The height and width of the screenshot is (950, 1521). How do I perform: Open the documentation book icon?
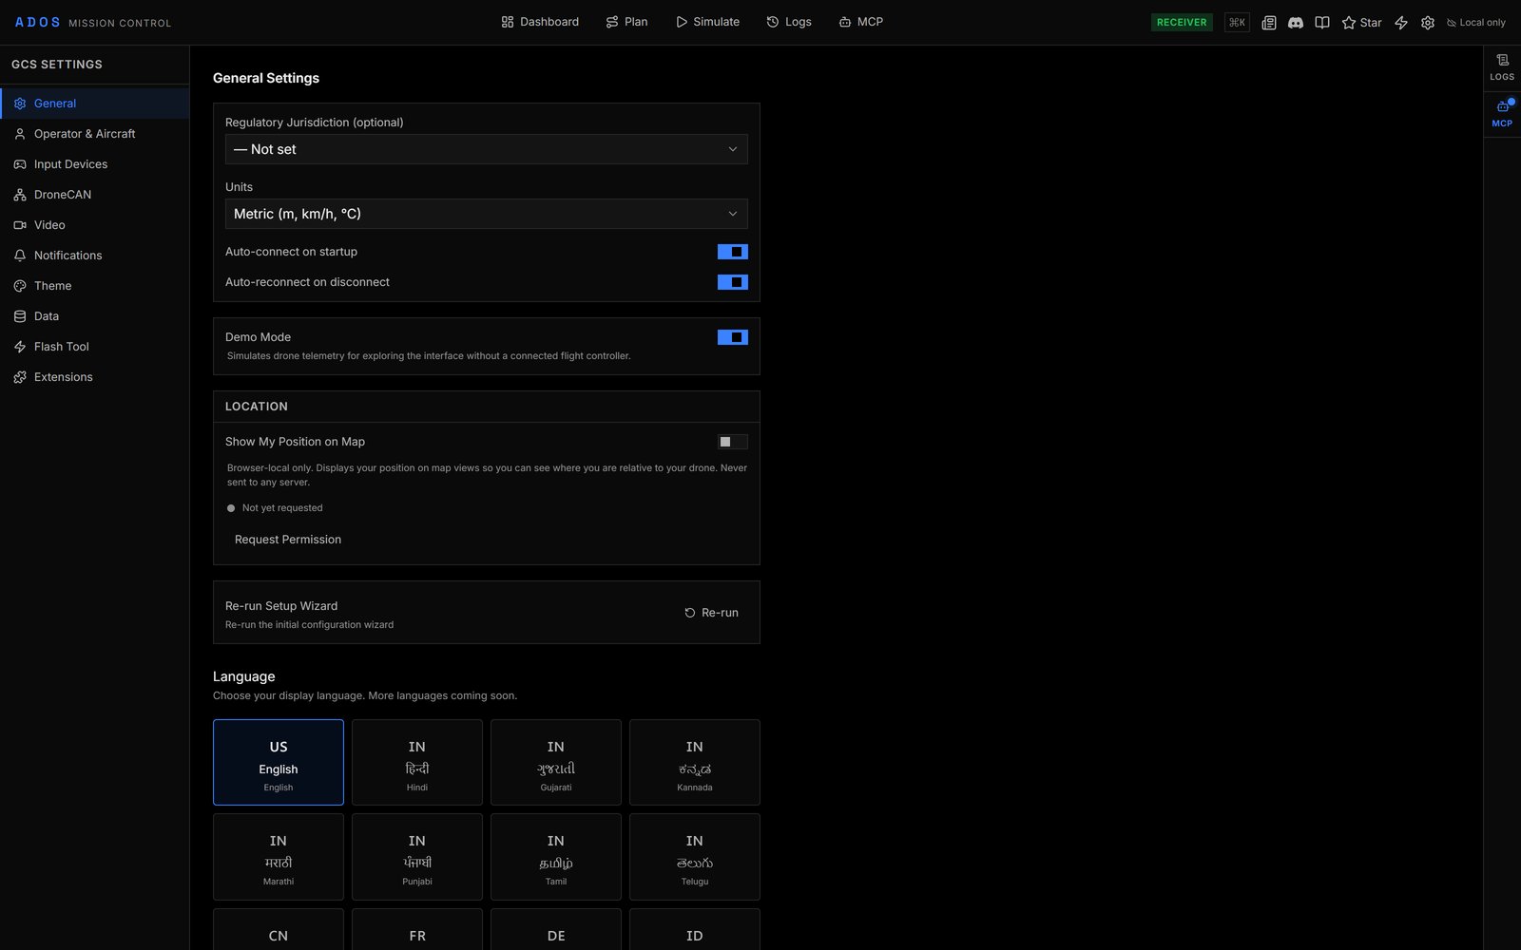(1321, 22)
